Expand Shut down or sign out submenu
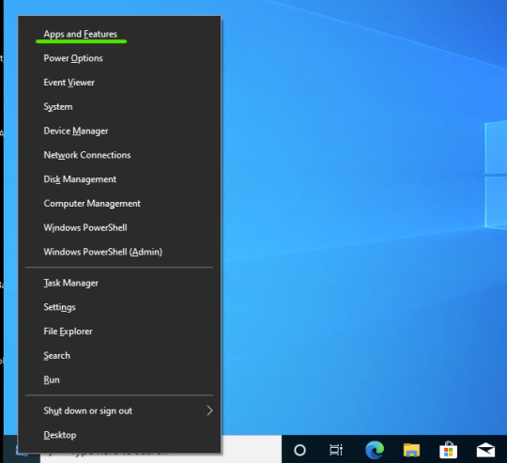The image size is (507, 463). point(119,410)
